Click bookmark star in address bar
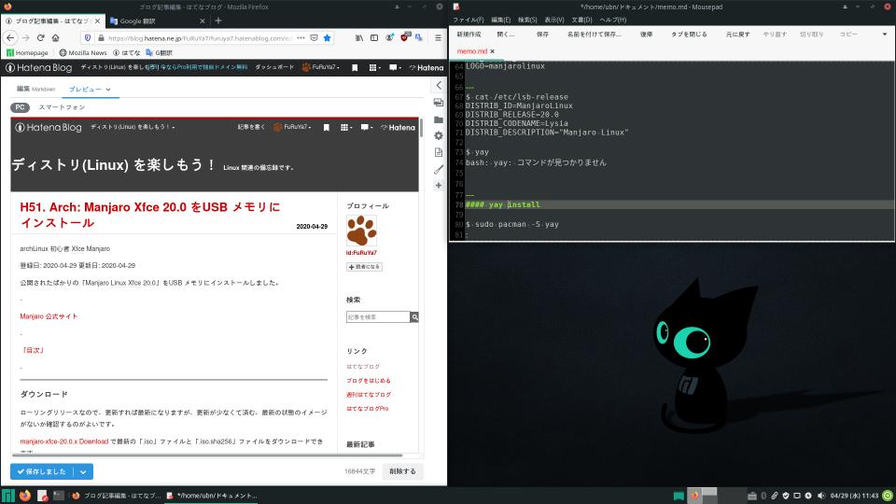This screenshot has height=504, width=896. tap(327, 37)
